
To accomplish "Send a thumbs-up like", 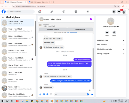I will (x=92, y=95).
